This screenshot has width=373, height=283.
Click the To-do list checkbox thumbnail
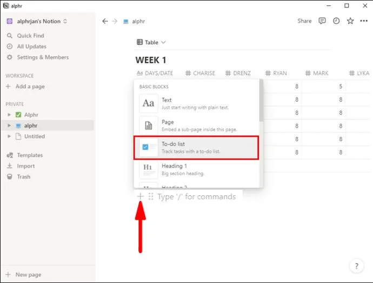click(x=149, y=147)
